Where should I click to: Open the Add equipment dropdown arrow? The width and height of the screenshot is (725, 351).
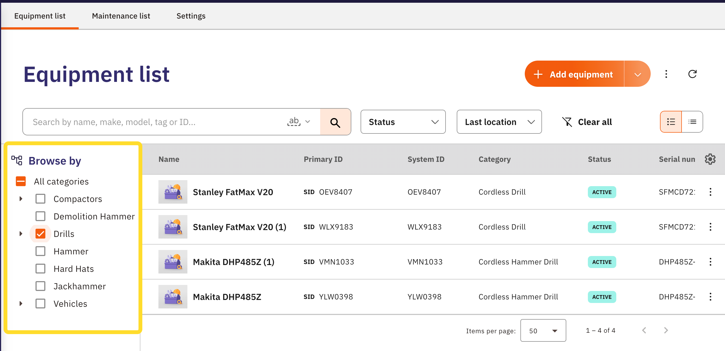[x=638, y=74]
